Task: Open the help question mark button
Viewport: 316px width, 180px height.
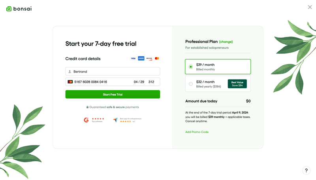Action: 306,171
